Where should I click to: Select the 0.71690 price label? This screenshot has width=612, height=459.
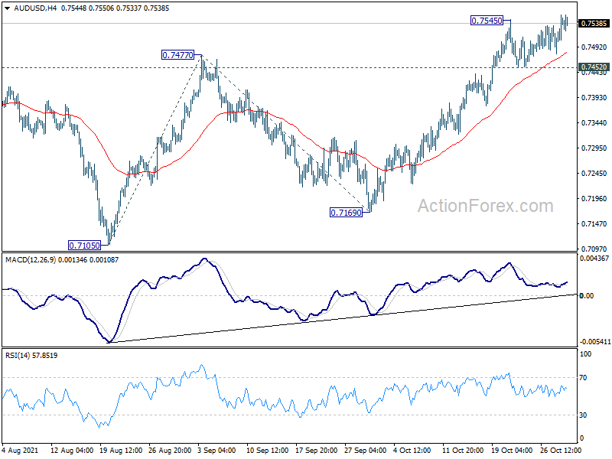347,213
